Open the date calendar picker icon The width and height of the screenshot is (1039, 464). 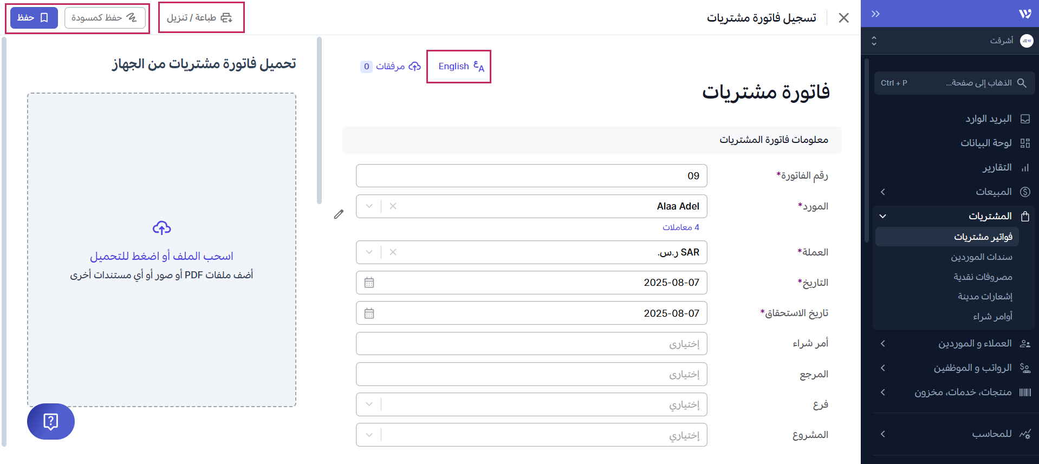coord(369,283)
